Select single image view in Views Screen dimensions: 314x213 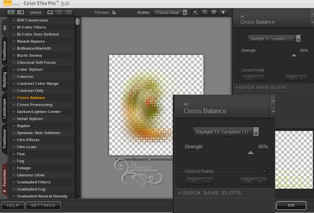tap(50, 12)
